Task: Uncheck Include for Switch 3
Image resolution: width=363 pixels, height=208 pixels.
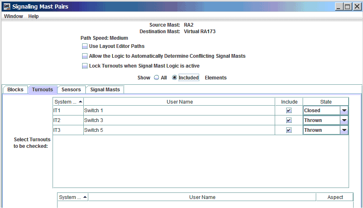Action: [x=289, y=120]
